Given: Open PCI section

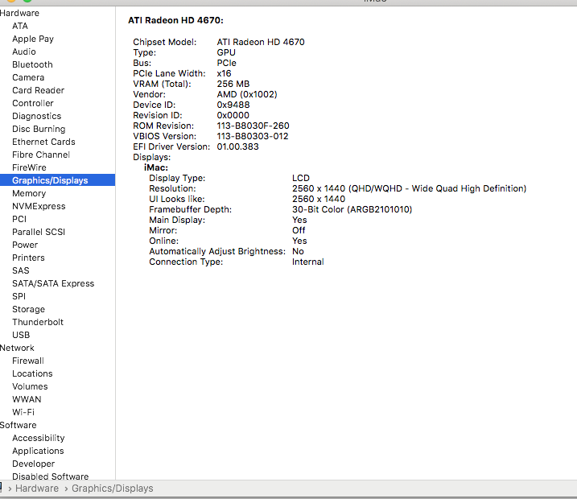Looking at the screenshot, I should (19, 219).
